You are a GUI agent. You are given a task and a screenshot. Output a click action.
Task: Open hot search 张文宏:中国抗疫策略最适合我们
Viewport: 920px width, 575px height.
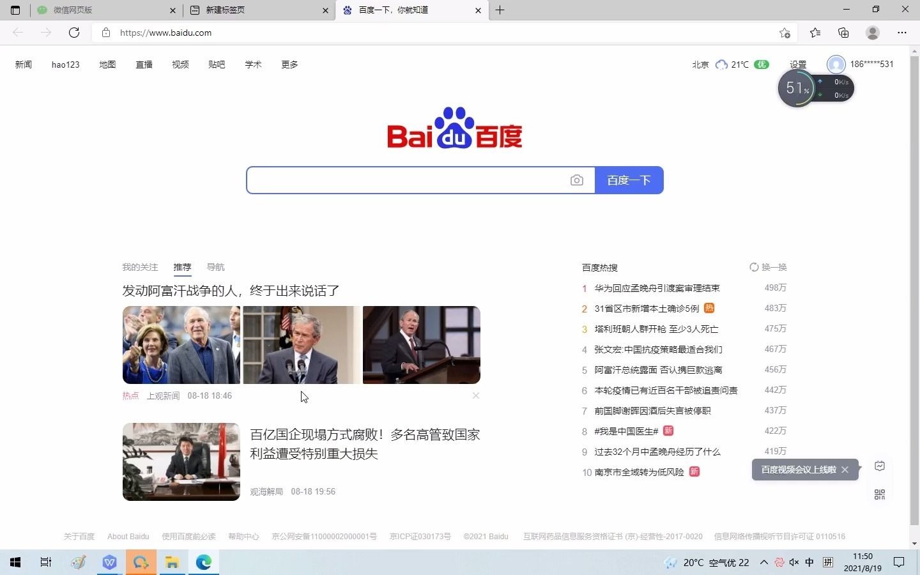(x=658, y=349)
